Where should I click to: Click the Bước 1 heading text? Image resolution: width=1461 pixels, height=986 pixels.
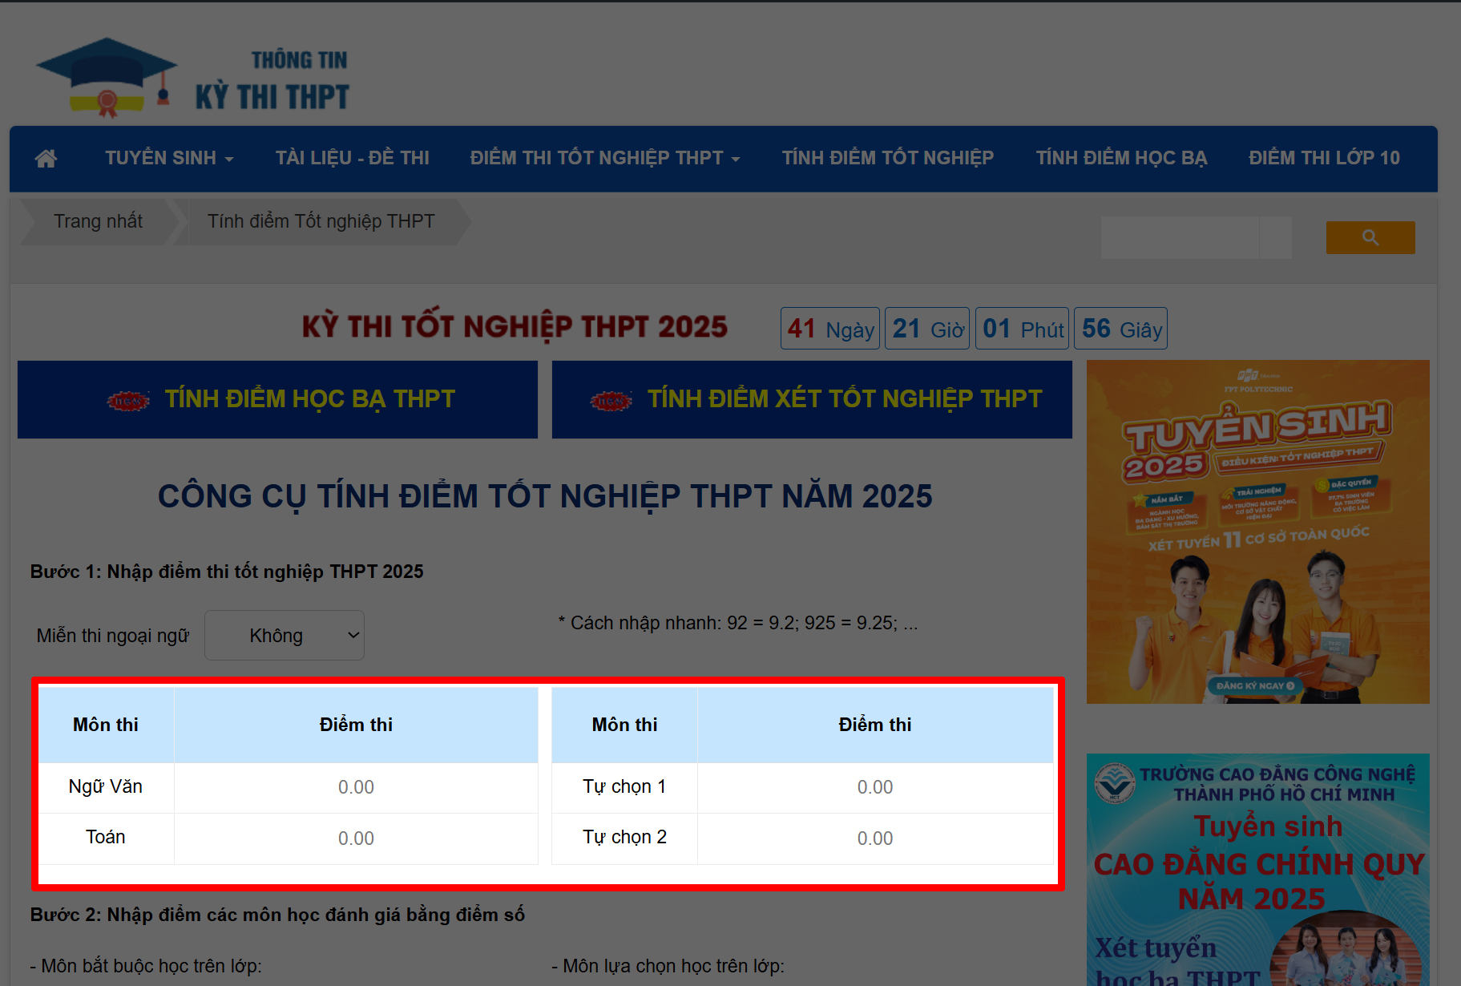[x=227, y=572]
